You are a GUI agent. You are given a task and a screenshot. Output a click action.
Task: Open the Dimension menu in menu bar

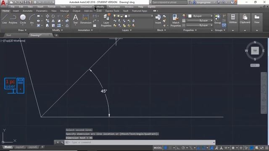(86, 7)
